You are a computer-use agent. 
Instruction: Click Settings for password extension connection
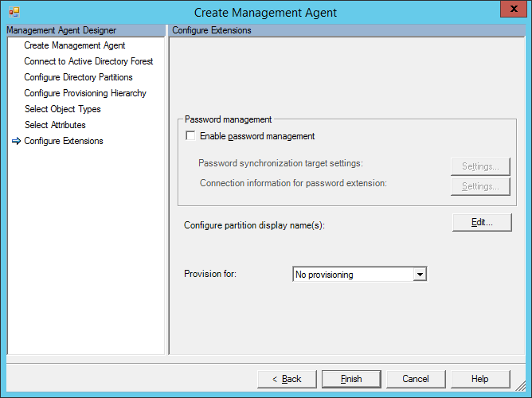[x=480, y=186]
